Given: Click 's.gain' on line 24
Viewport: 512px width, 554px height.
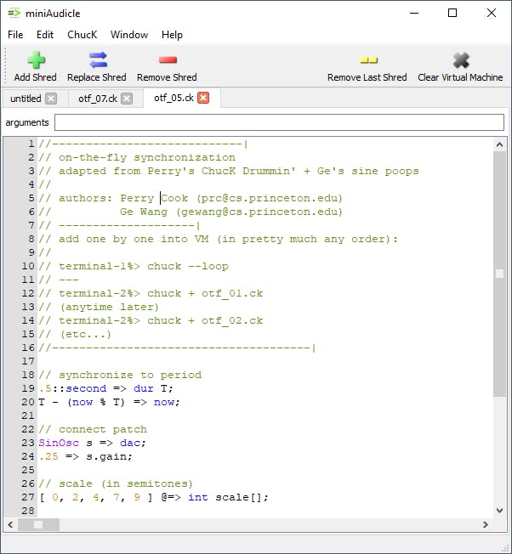Looking at the screenshot, I should [x=106, y=457].
